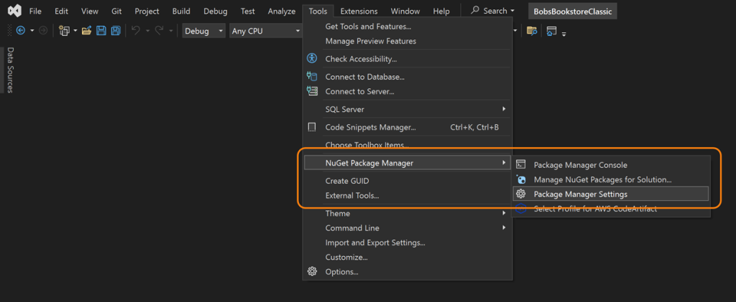
Task: Select Manage NuGet Packages for Solution
Action: click(611, 179)
